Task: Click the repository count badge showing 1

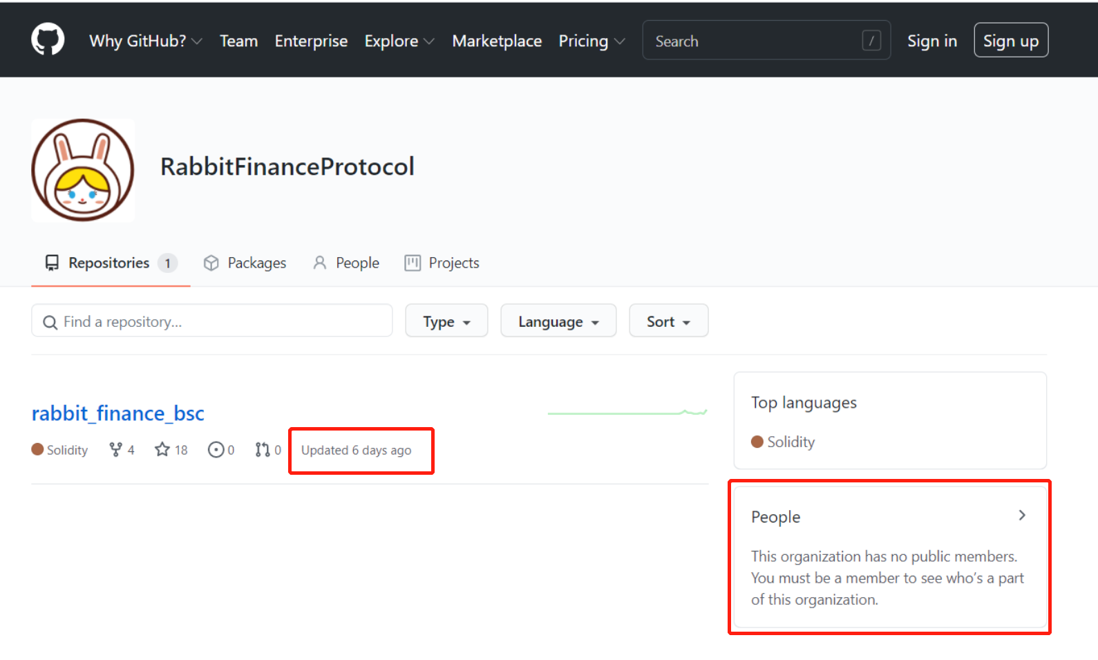Action: [167, 263]
